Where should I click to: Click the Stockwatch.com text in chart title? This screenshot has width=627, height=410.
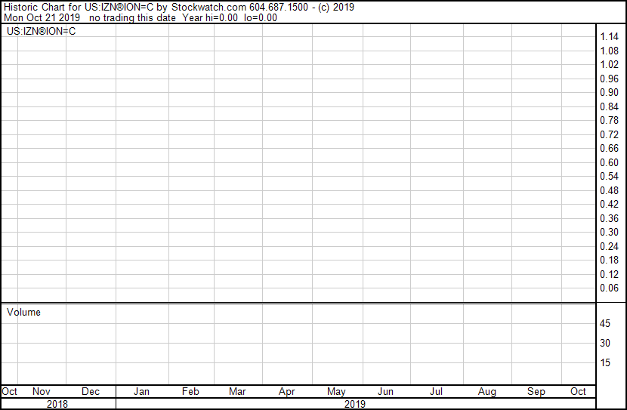(208, 8)
